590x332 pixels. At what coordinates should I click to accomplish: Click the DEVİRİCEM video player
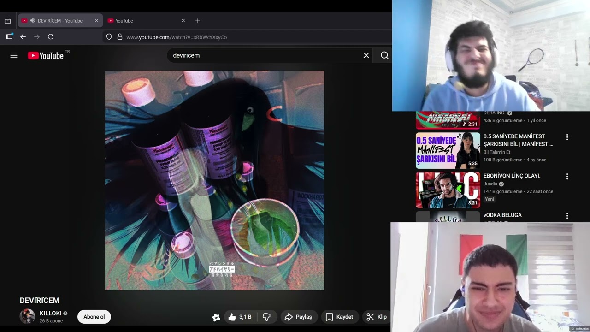[x=214, y=180]
